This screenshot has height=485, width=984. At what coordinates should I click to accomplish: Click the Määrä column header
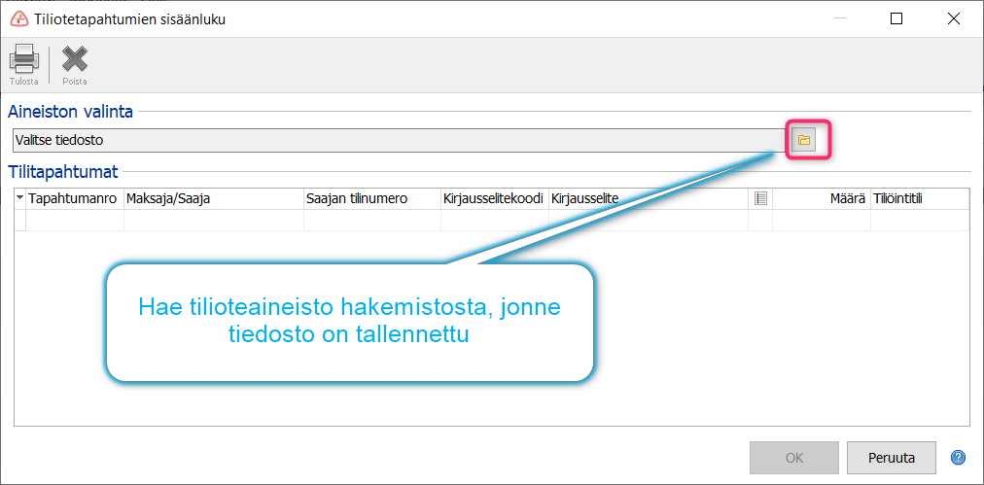click(822, 199)
